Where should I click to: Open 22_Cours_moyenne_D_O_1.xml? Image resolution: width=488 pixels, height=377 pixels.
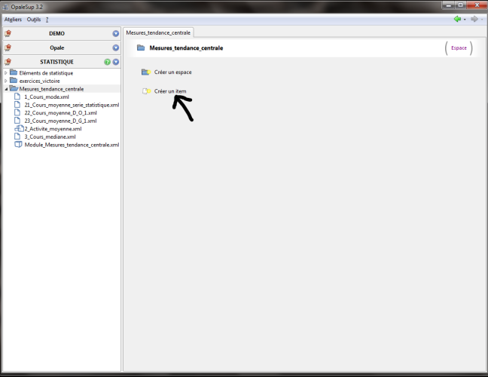point(61,113)
